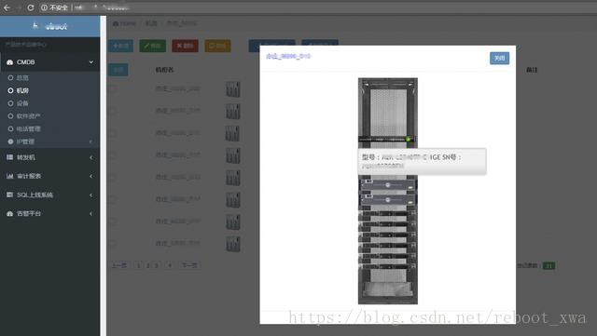Viewport: 597px width, 336px height.
Task: Click the lower 2U server in the rack
Action: (388, 200)
